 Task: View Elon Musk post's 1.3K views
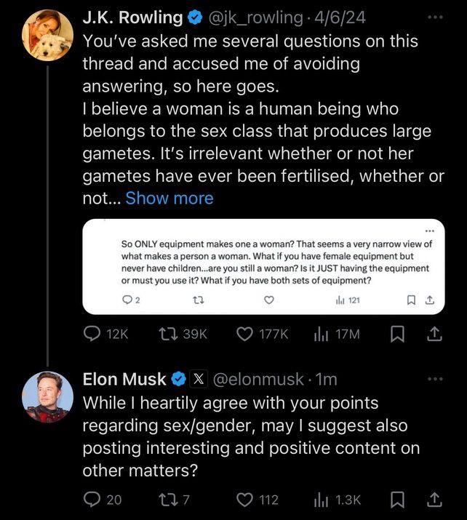tap(321, 500)
